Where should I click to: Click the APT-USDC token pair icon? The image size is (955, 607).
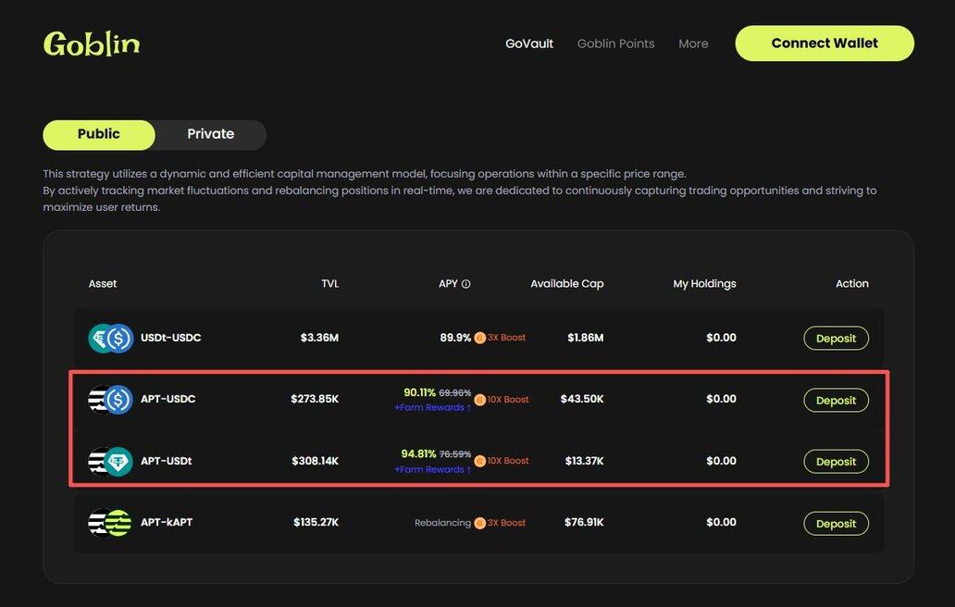[x=111, y=400]
